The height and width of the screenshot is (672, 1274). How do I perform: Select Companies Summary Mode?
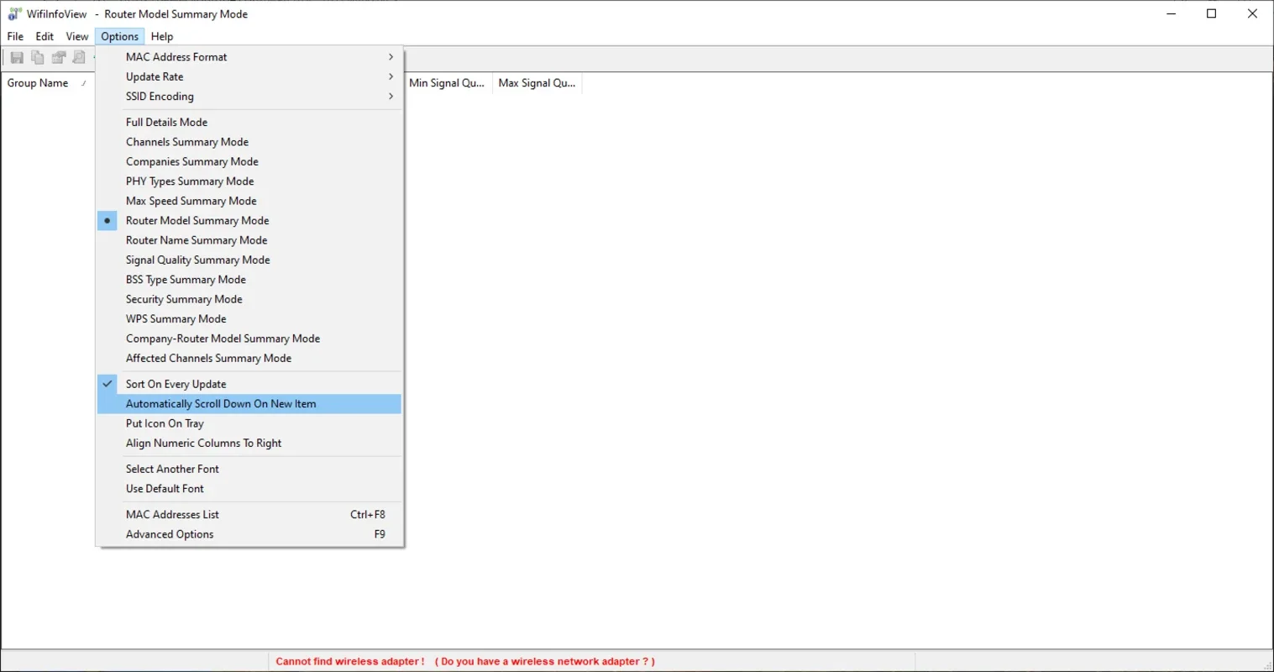[249, 161]
